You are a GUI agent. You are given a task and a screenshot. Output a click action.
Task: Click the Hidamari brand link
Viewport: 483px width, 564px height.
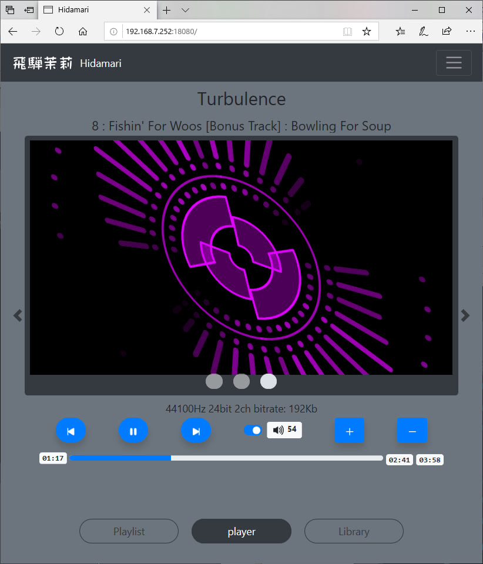[100, 63]
